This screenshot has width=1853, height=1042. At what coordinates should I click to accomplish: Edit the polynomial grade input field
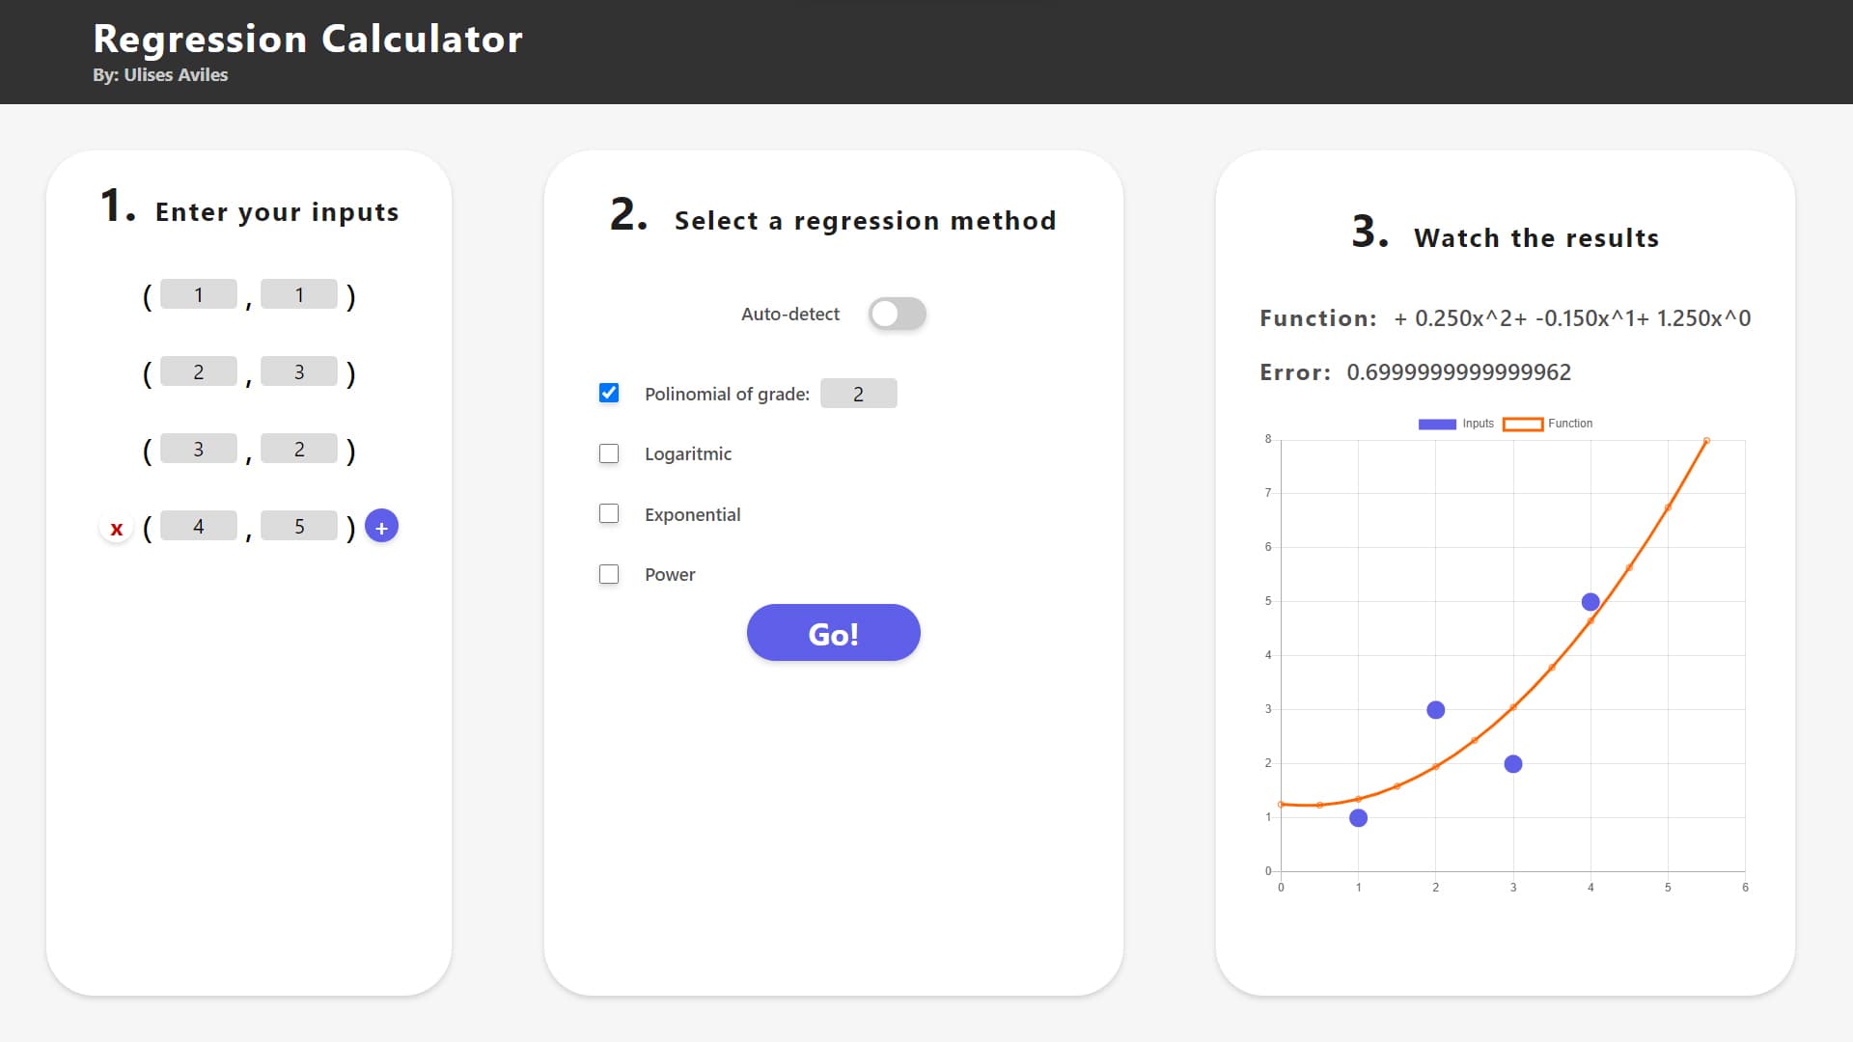click(858, 394)
